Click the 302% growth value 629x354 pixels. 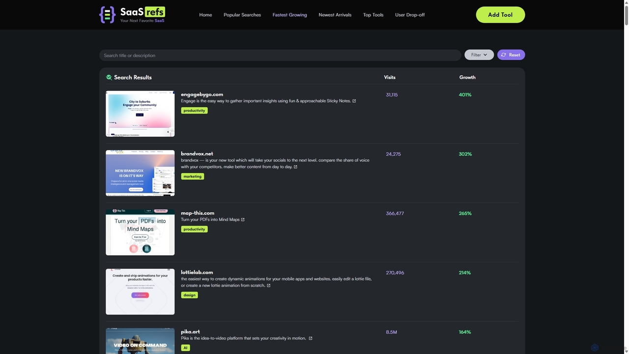465,154
